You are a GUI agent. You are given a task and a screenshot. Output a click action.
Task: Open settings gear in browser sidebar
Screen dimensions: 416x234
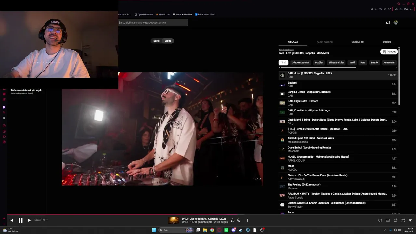[4, 142]
